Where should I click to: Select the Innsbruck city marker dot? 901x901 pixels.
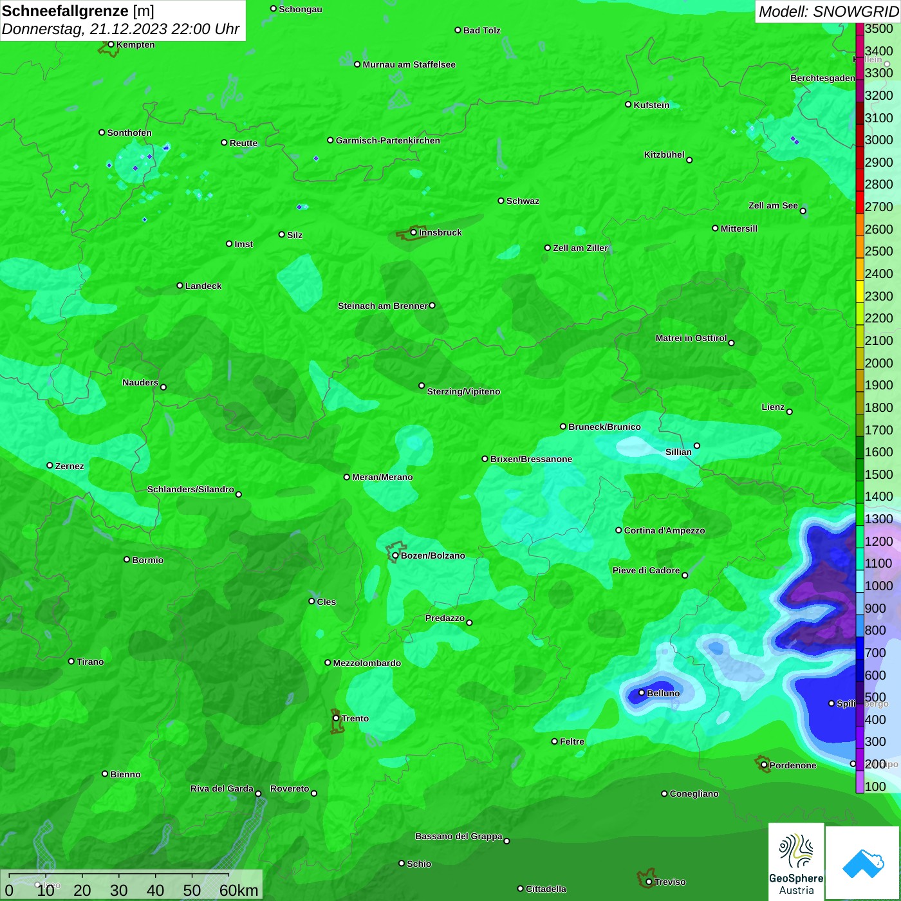click(x=413, y=232)
